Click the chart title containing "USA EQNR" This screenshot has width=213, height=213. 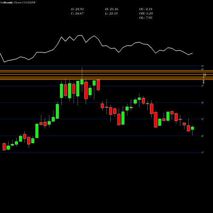pos(18,3)
